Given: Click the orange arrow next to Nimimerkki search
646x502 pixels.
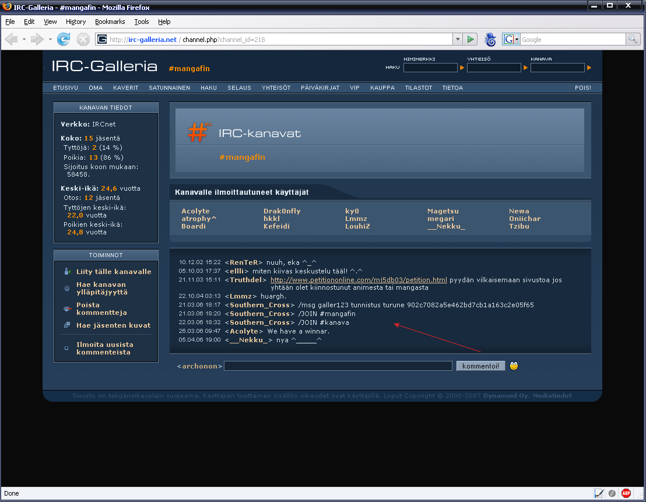Looking at the screenshot, I should tap(462, 68).
